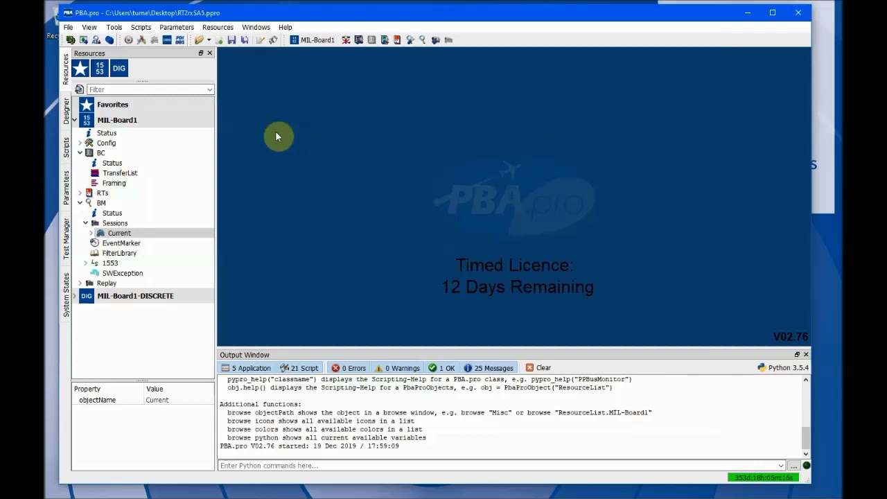The image size is (887, 499).
Task: Collapse the MIL-Board1 tree node
Action: pos(74,120)
